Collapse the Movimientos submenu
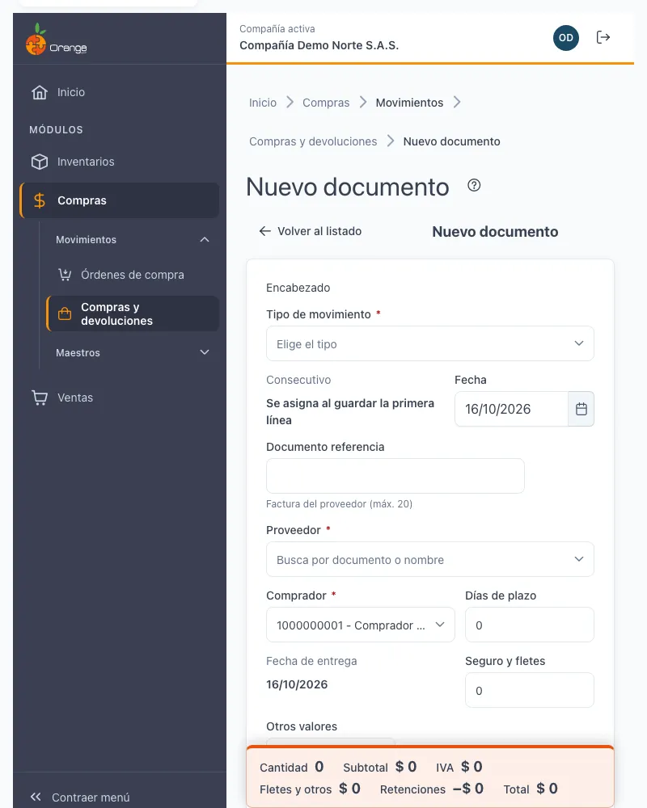 [205, 240]
